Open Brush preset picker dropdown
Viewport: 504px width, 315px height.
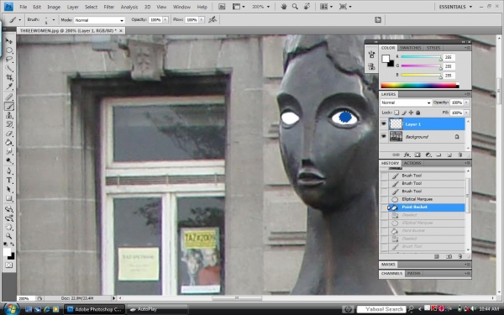click(x=54, y=20)
